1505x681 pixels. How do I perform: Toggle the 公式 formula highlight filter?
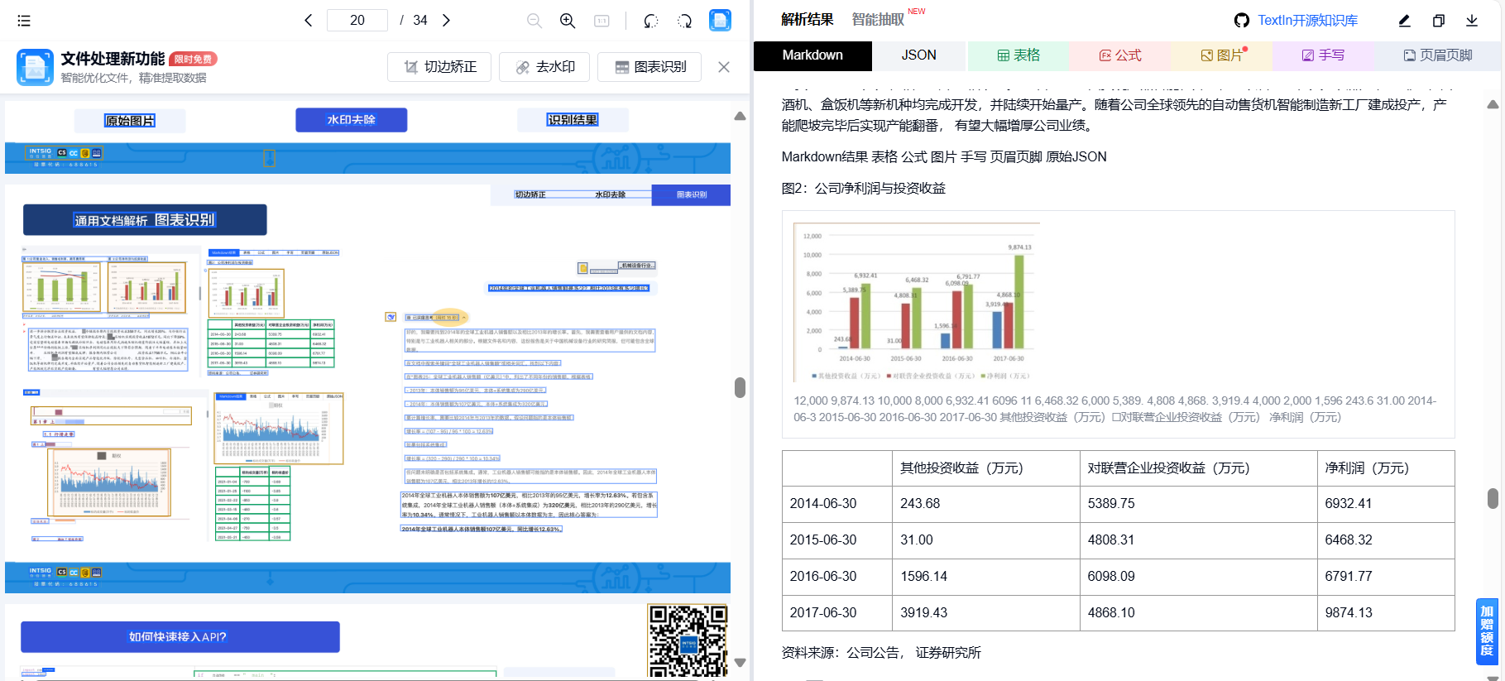pyautogui.click(x=1119, y=55)
